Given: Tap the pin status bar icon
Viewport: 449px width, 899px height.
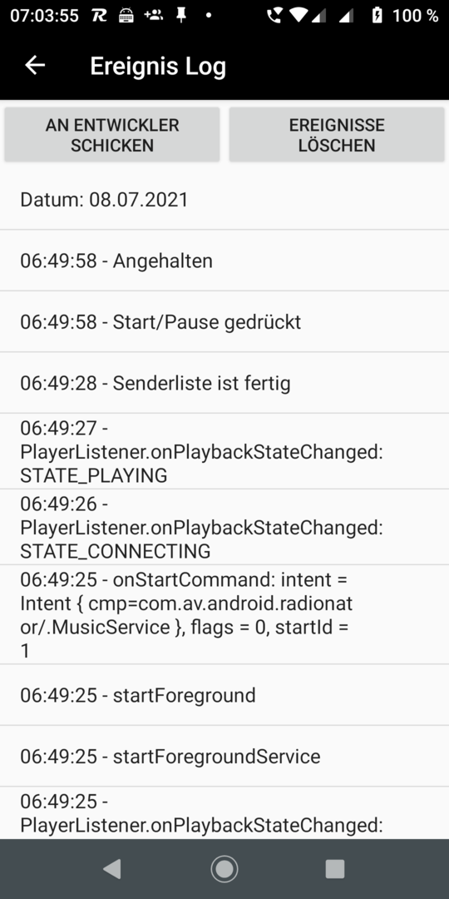Looking at the screenshot, I should point(181,16).
